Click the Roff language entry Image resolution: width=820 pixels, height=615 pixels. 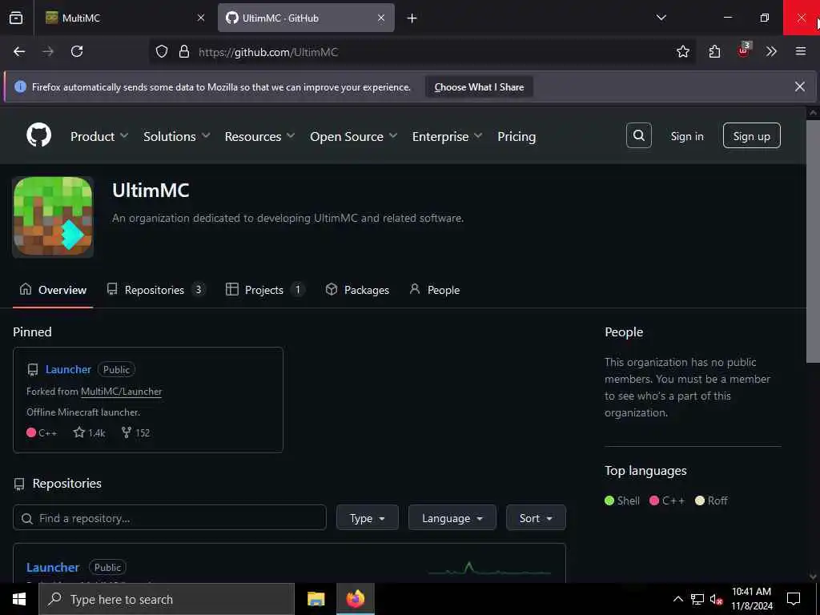pos(711,500)
